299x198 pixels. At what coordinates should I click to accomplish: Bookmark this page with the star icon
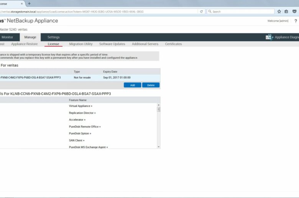click(x=279, y=12)
